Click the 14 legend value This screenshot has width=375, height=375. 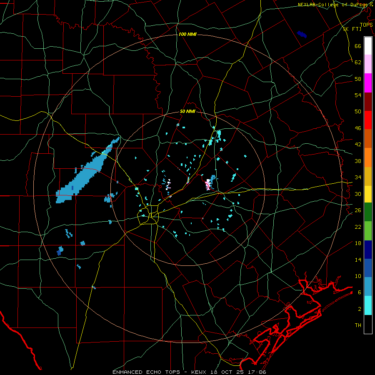pos(358,260)
